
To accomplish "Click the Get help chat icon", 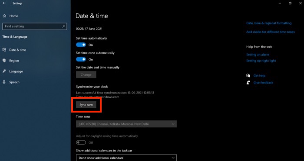I will 248,76.
